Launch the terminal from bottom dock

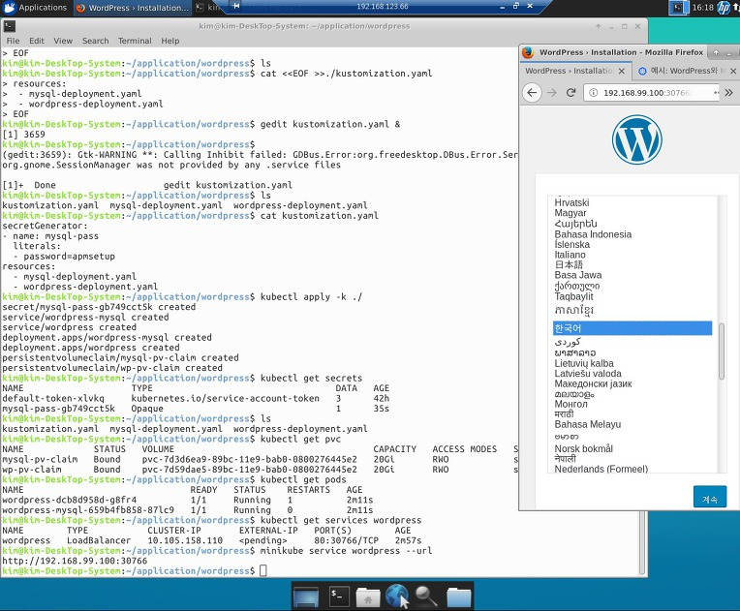(x=338, y=596)
